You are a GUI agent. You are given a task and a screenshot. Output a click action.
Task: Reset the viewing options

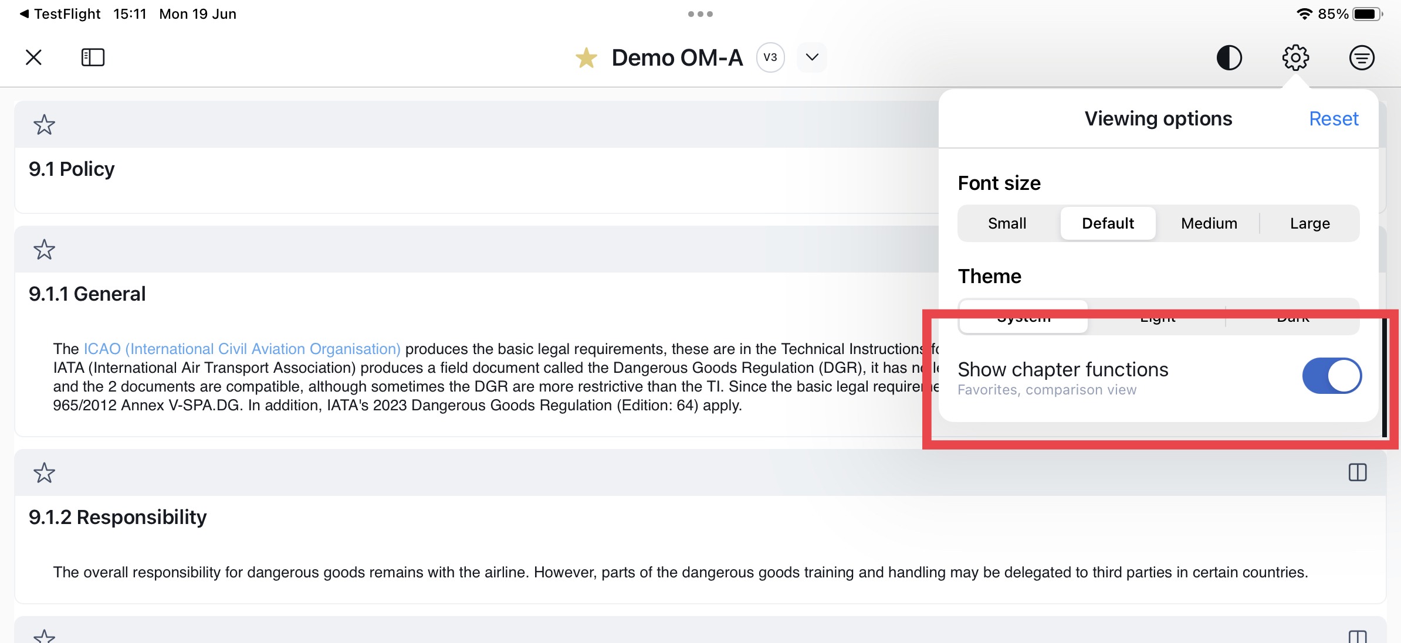1334,119
